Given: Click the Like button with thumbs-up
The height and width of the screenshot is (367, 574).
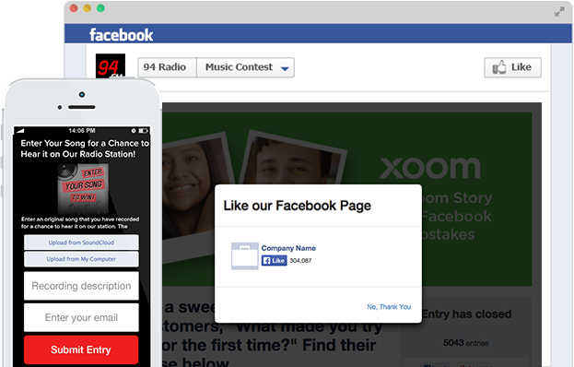Looking at the screenshot, I should coord(512,67).
